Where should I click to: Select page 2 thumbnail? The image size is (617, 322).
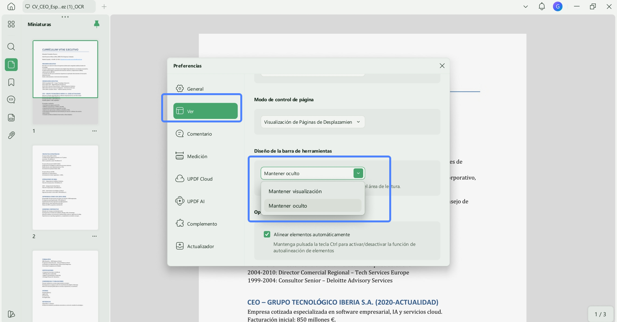(x=65, y=187)
